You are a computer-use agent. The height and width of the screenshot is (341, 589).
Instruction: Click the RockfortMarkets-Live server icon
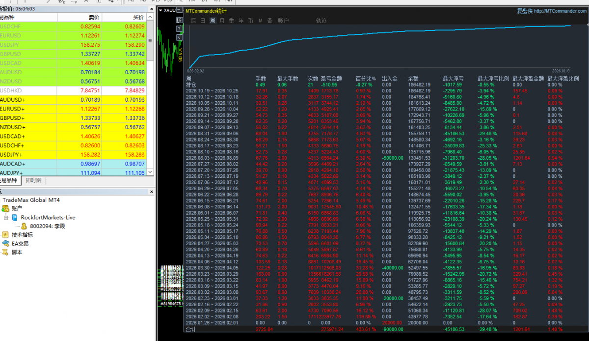(15, 217)
